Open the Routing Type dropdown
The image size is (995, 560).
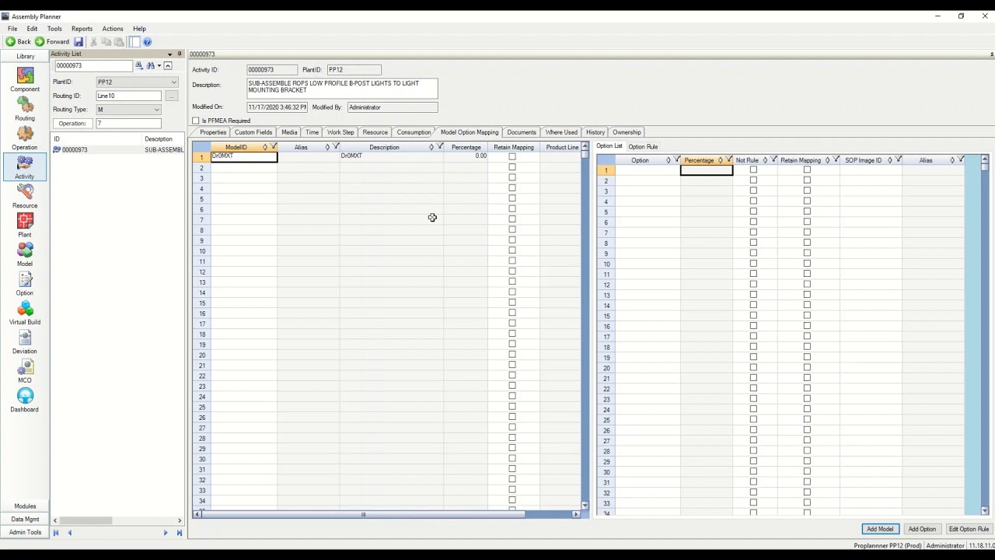(x=157, y=110)
